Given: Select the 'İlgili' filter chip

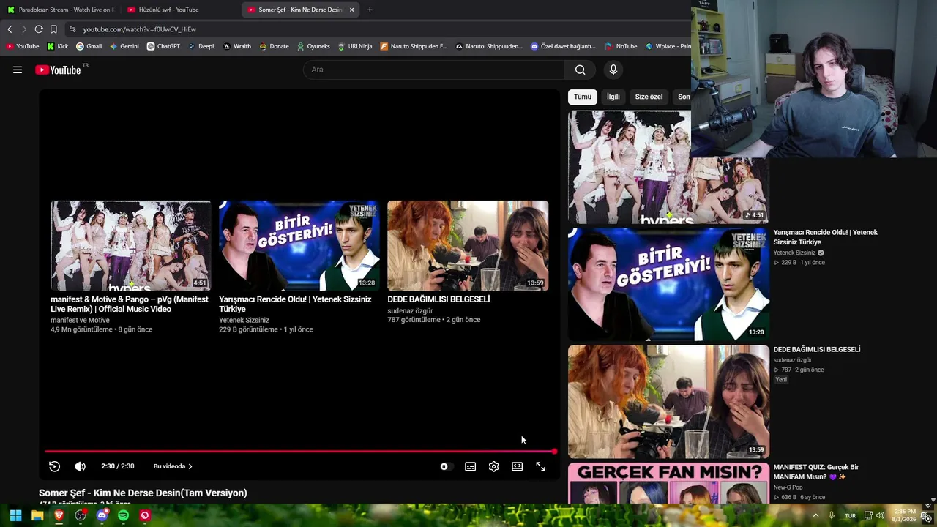Looking at the screenshot, I should click(x=613, y=97).
